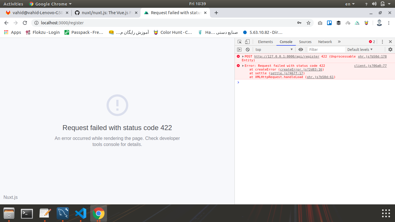The height and width of the screenshot is (222, 395).
Task: Click the Buffer stacked layers extension icon
Action: pos(339,23)
